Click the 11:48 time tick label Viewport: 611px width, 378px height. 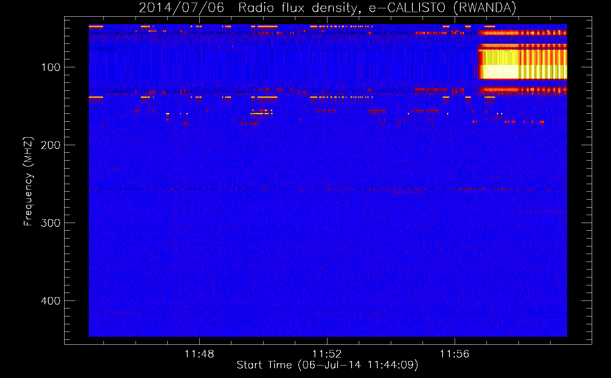(x=199, y=354)
